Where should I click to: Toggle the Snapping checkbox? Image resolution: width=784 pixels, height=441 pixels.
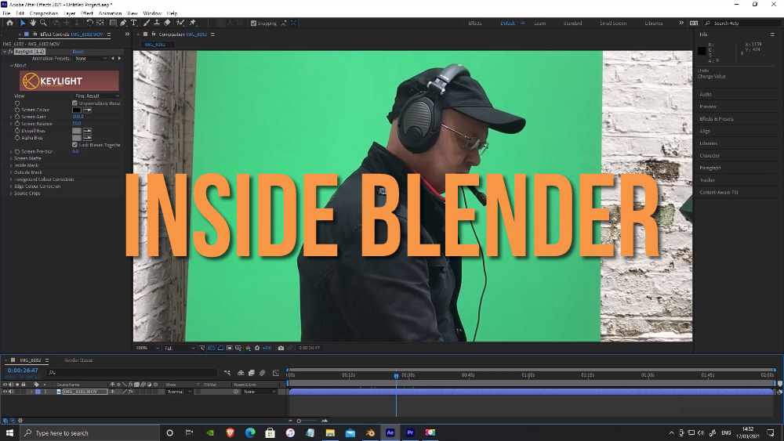point(253,23)
